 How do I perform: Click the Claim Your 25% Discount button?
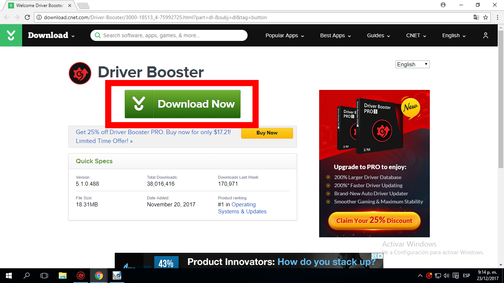pyautogui.click(x=374, y=220)
